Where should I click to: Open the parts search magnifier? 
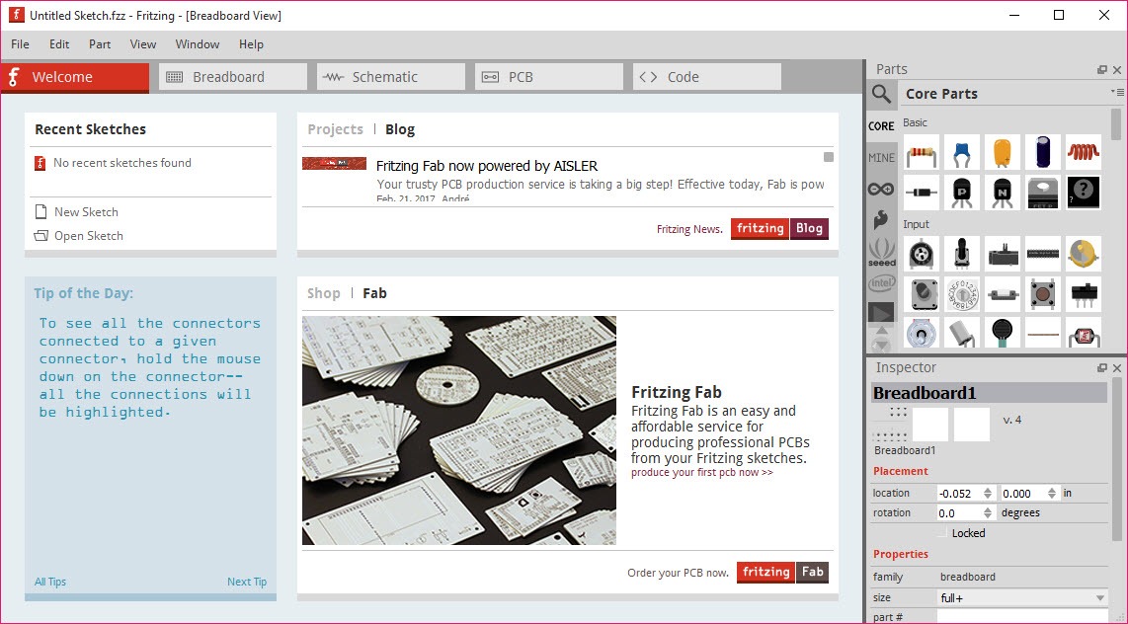click(x=881, y=94)
